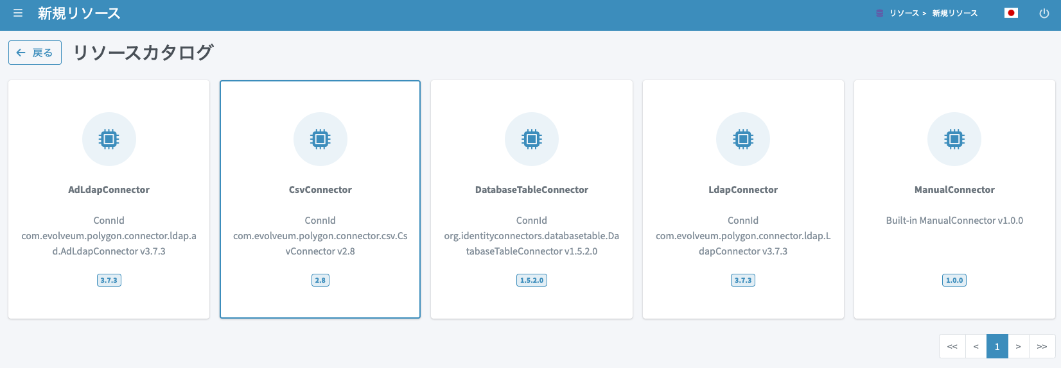This screenshot has height=368, width=1061.
Task: Click the 2.8 version badge
Action: 320,280
